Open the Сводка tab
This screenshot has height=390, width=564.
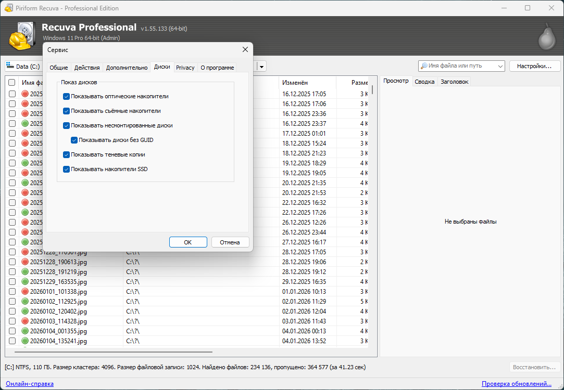(x=424, y=82)
